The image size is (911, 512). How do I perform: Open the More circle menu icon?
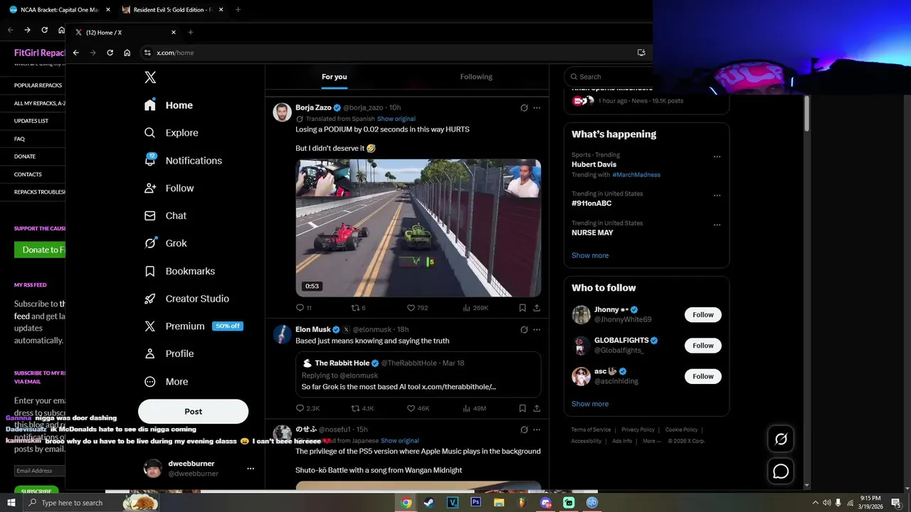[150, 382]
